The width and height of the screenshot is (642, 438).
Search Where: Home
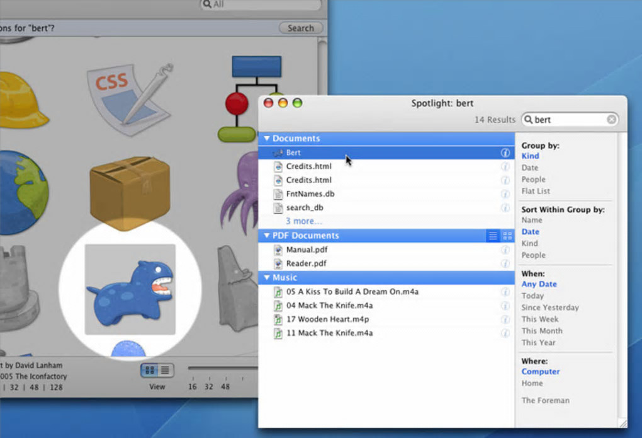(532, 383)
